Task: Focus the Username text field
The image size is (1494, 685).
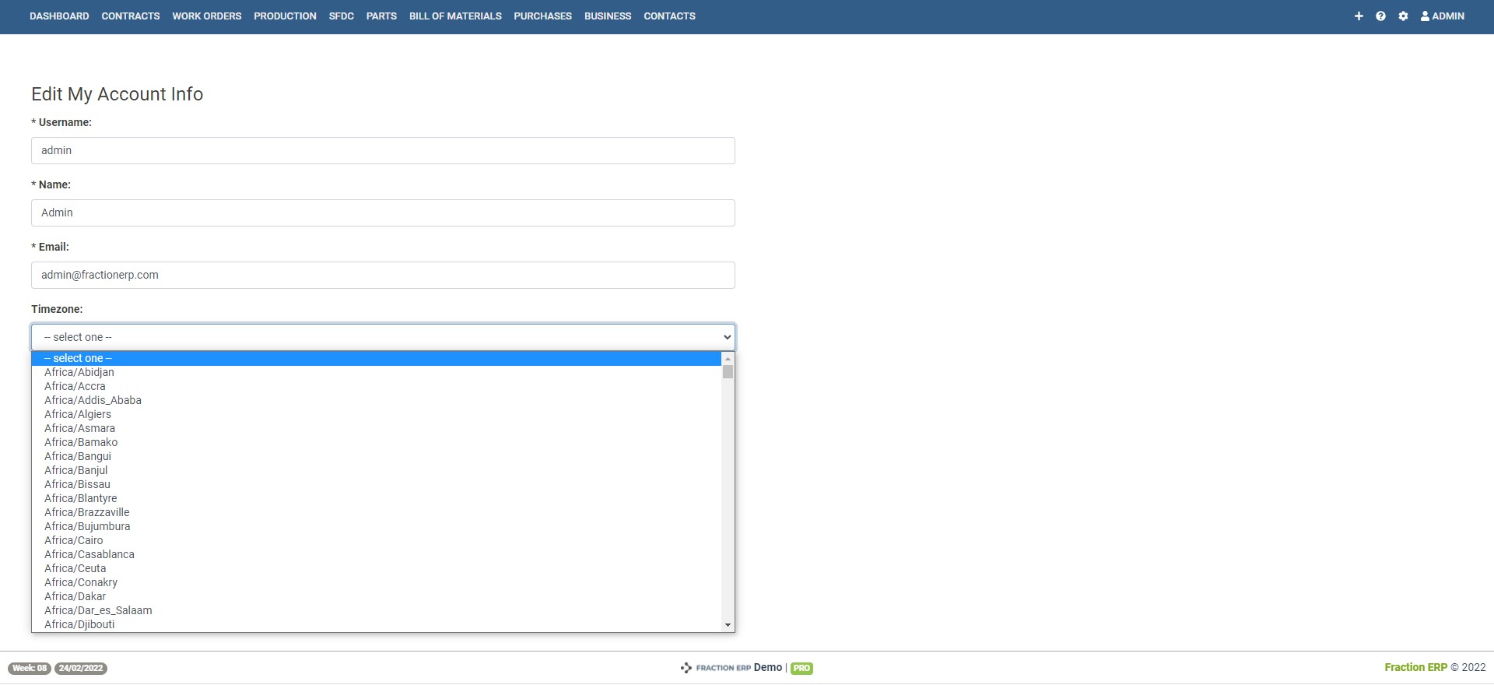Action: pyautogui.click(x=383, y=150)
